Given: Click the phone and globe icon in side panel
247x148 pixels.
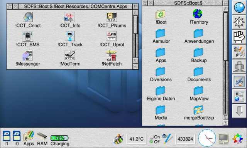Looking at the screenshot, I should coord(239,96).
